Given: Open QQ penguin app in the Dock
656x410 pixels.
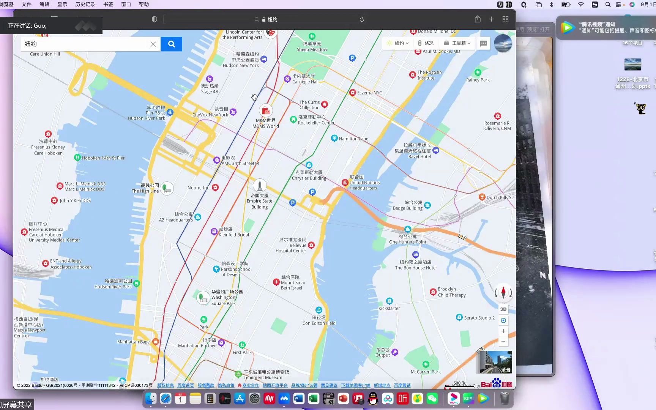Looking at the screenshot, I should 373,398.
